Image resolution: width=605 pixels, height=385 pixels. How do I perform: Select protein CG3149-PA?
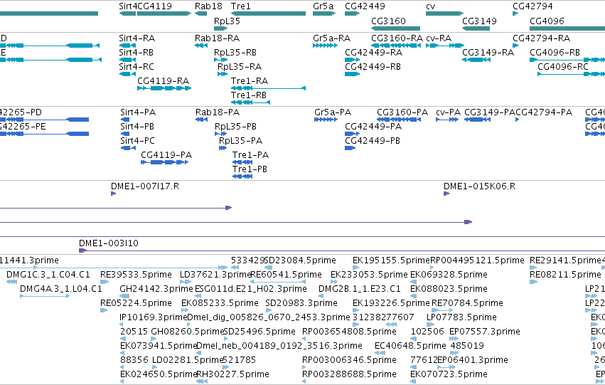(x=477, y=120)
